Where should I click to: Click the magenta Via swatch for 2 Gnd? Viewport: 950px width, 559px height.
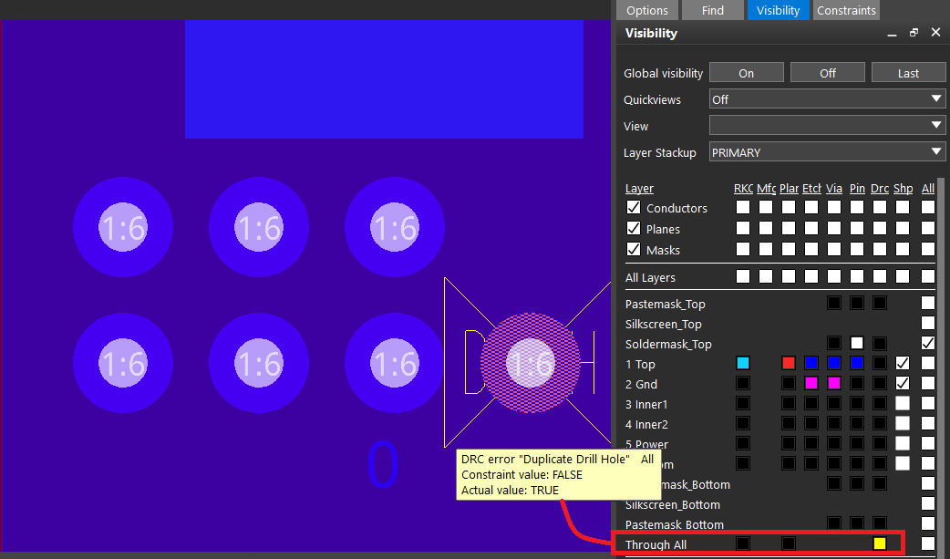834,383
